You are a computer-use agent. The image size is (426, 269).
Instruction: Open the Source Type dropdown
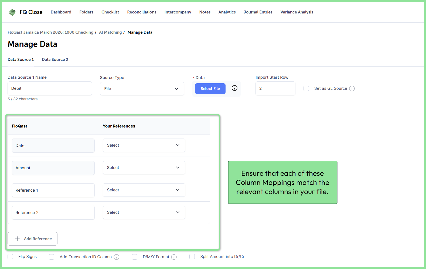(142, 89)
